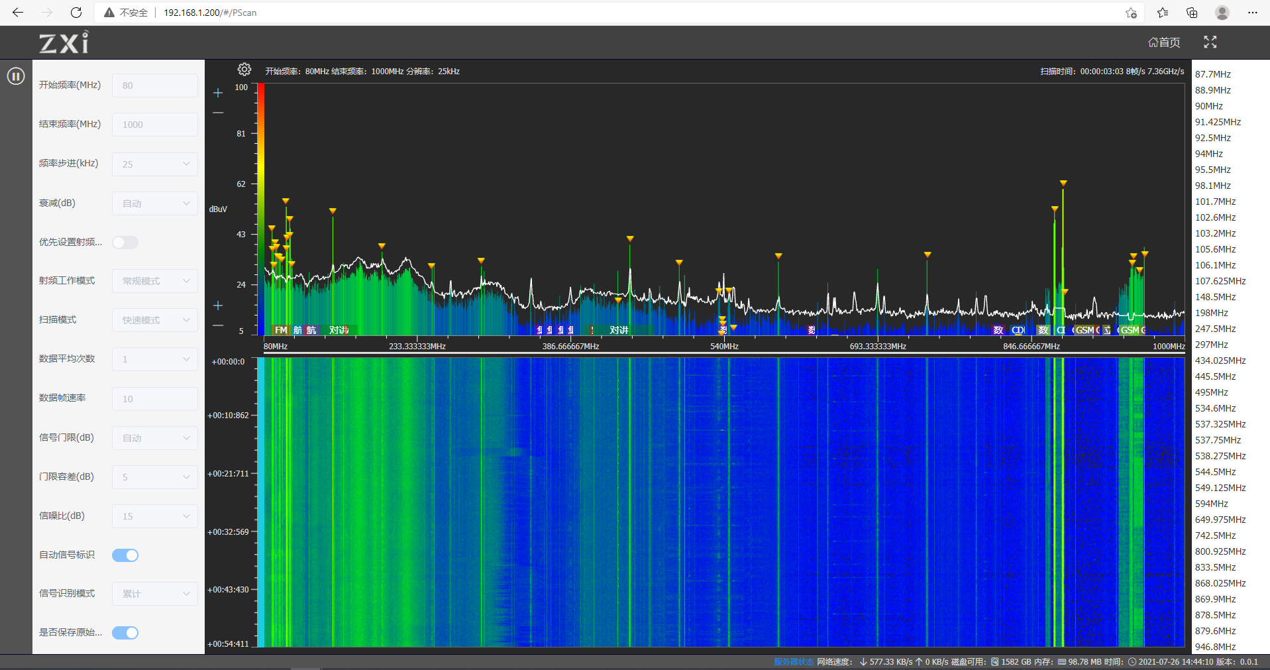This screenshot has height=670, width=1270.
Task: Click the ZXi logo
Action: (64, 42)
